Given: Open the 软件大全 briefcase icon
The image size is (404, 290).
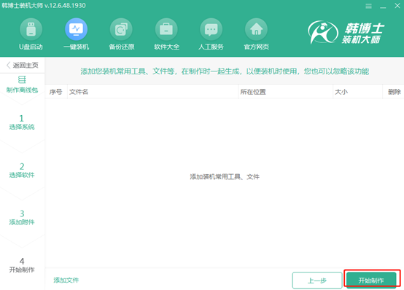Looking at the screenshot, I should click(x=166, y=29).
